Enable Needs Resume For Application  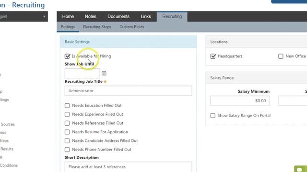(67, 132)
